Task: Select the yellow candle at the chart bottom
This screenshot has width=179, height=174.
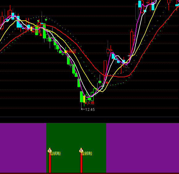Action: tap(84, 99)
